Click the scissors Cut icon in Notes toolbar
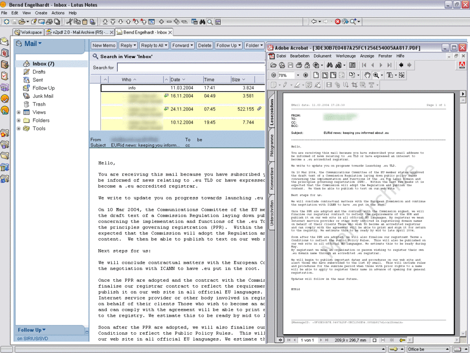The image size is (470, 353). point(69,22)
